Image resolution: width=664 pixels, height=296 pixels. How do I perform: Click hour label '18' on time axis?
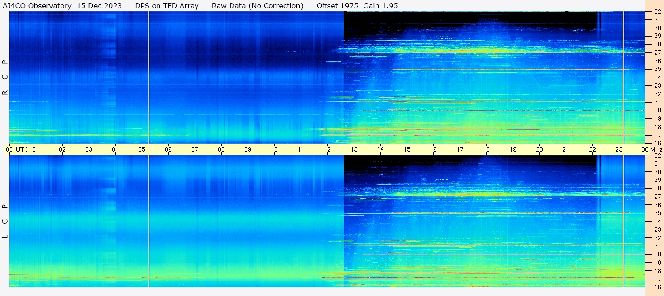(x=486, y=149)
